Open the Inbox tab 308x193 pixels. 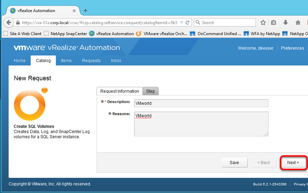click(116, 60)
